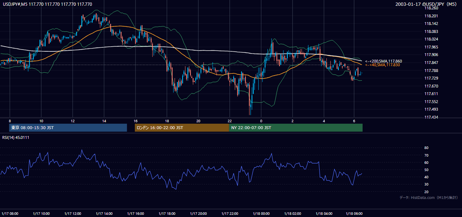Screen dimensions: 462x217
Task: Click hour tick 16 under the price chart
Action: coord(136,121)
